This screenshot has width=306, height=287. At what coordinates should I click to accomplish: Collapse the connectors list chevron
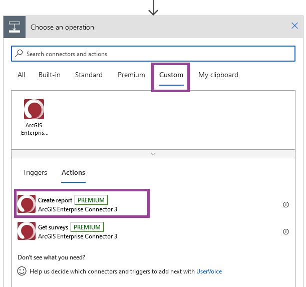[153, 154]
